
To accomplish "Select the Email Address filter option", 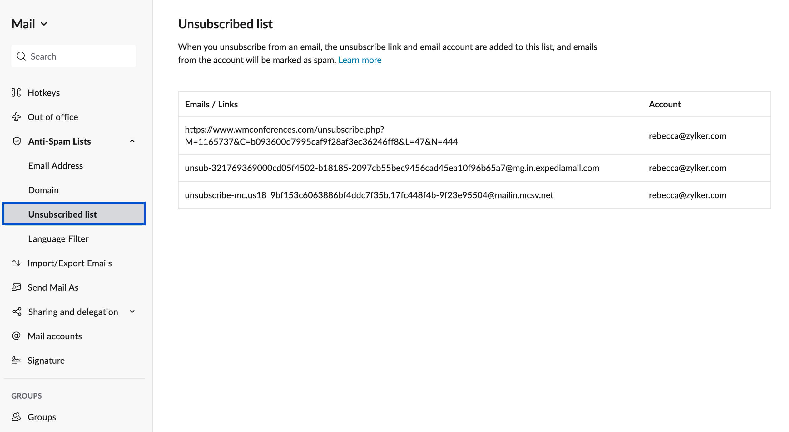I will tap(55, 165).
